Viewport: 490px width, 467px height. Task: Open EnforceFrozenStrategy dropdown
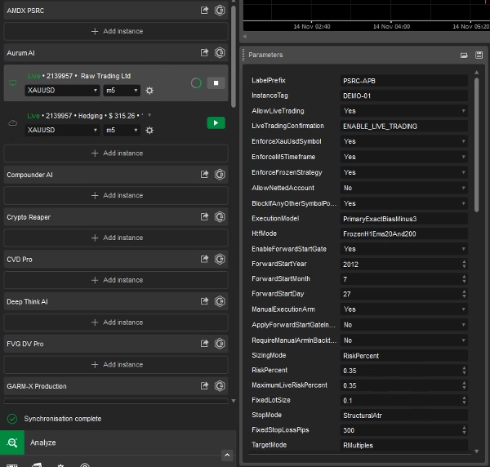(403, 172)
